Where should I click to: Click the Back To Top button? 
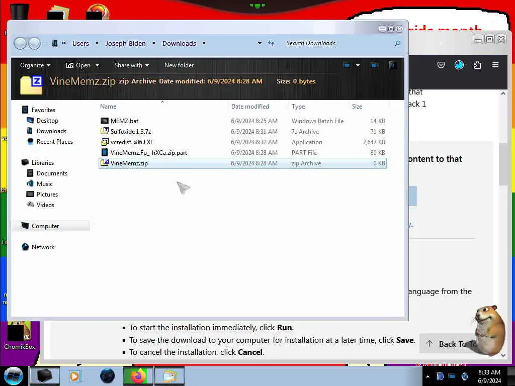[x=448, y=344]
